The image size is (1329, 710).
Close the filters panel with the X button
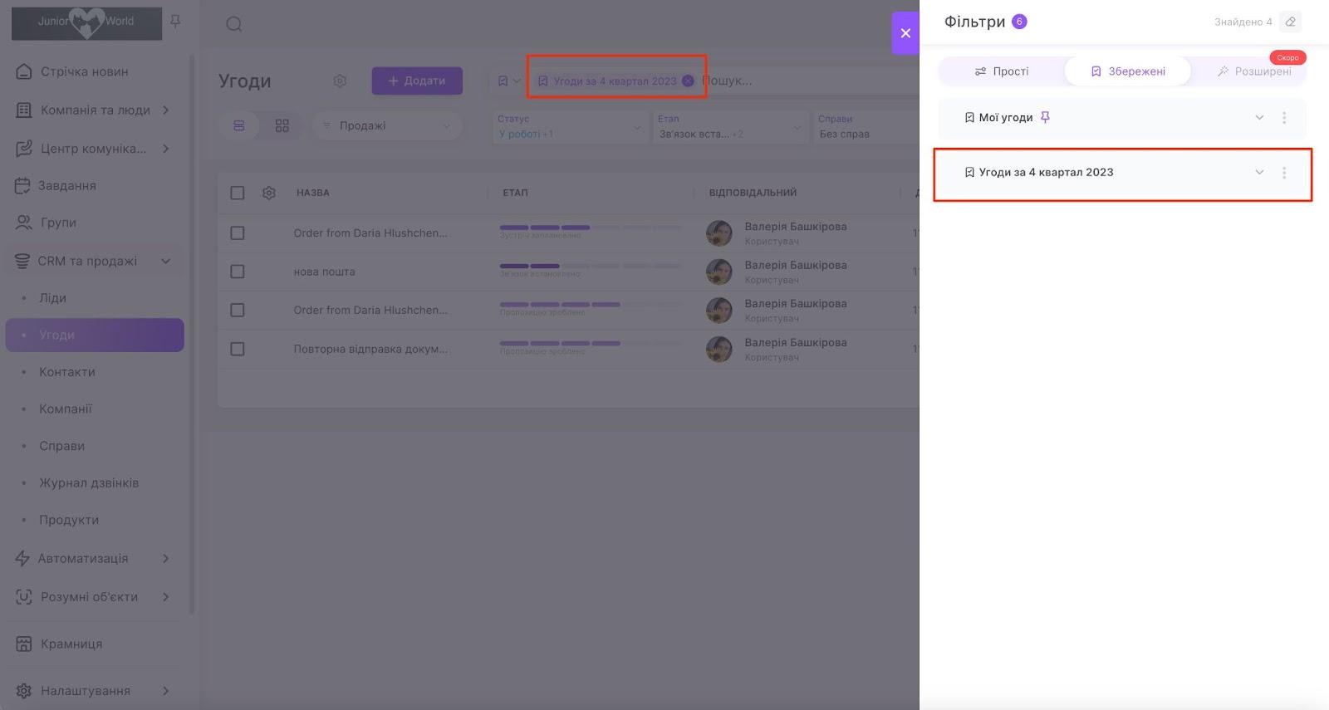pyautogui.click(x=905, y=33)
